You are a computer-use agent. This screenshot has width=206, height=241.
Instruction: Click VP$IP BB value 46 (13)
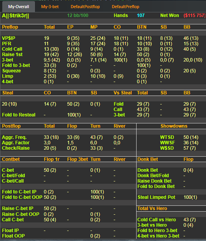[x=191, y=38]
